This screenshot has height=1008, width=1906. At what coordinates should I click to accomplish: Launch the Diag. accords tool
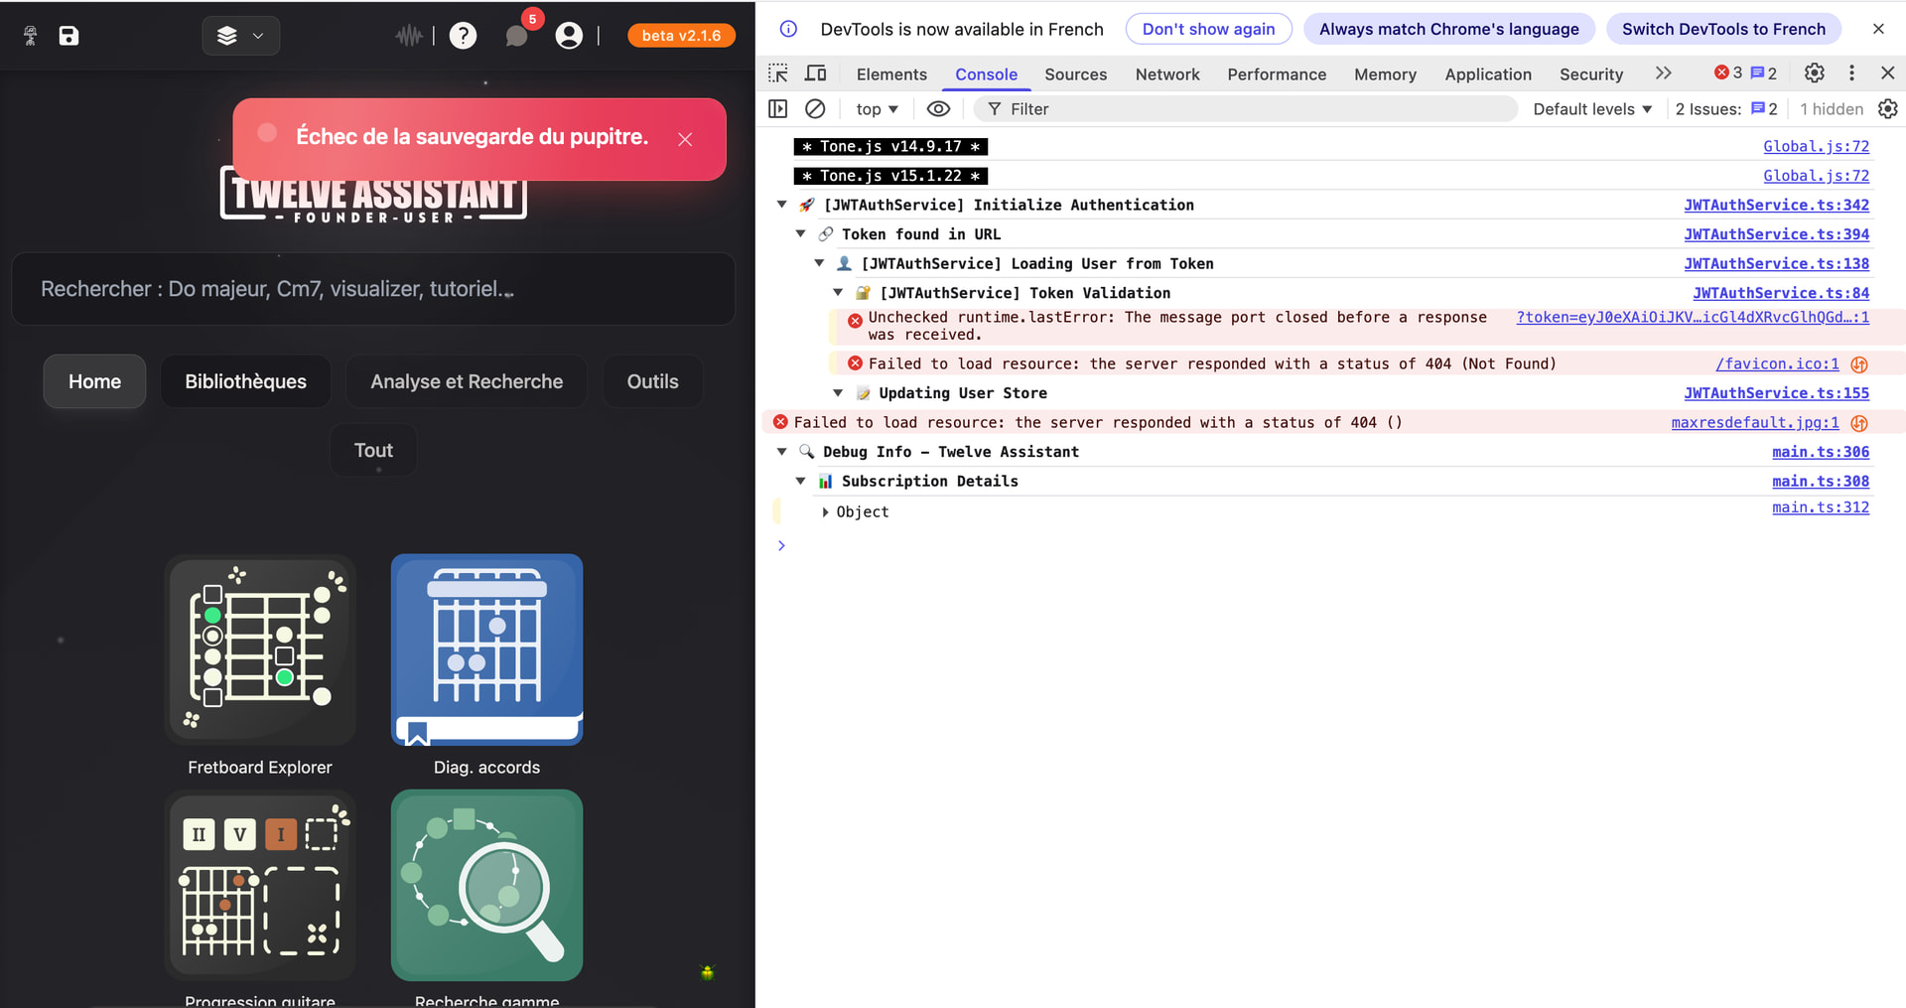tap(486, 650)
